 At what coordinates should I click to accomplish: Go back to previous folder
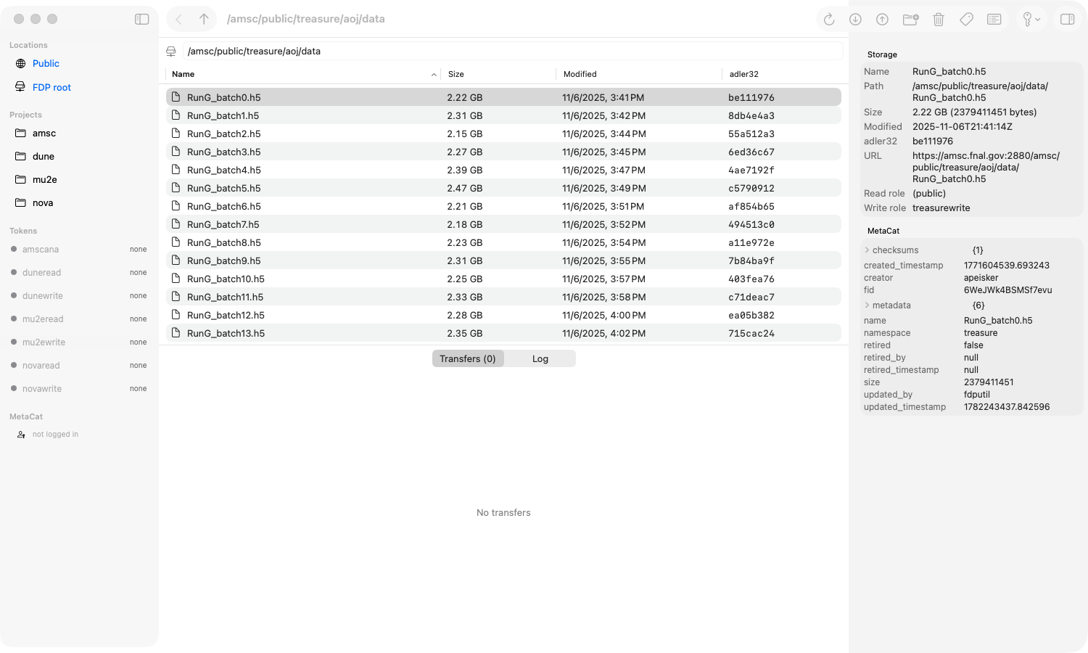[x=179, y=19]
